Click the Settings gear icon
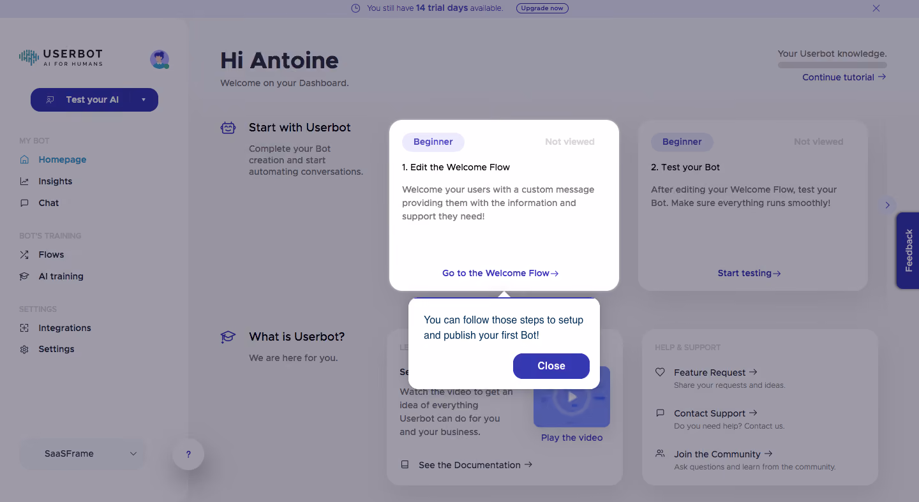Screen dimensions: 919x502 (x=24, y=349)
